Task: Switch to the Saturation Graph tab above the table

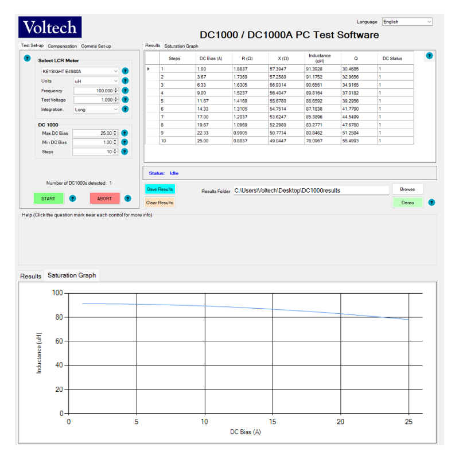Action: [x=182, y=45]
